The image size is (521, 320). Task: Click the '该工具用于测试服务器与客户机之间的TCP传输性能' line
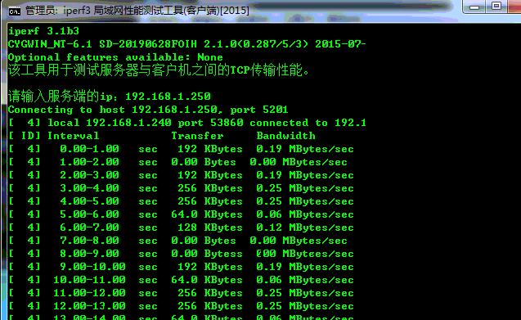point(159,70)
